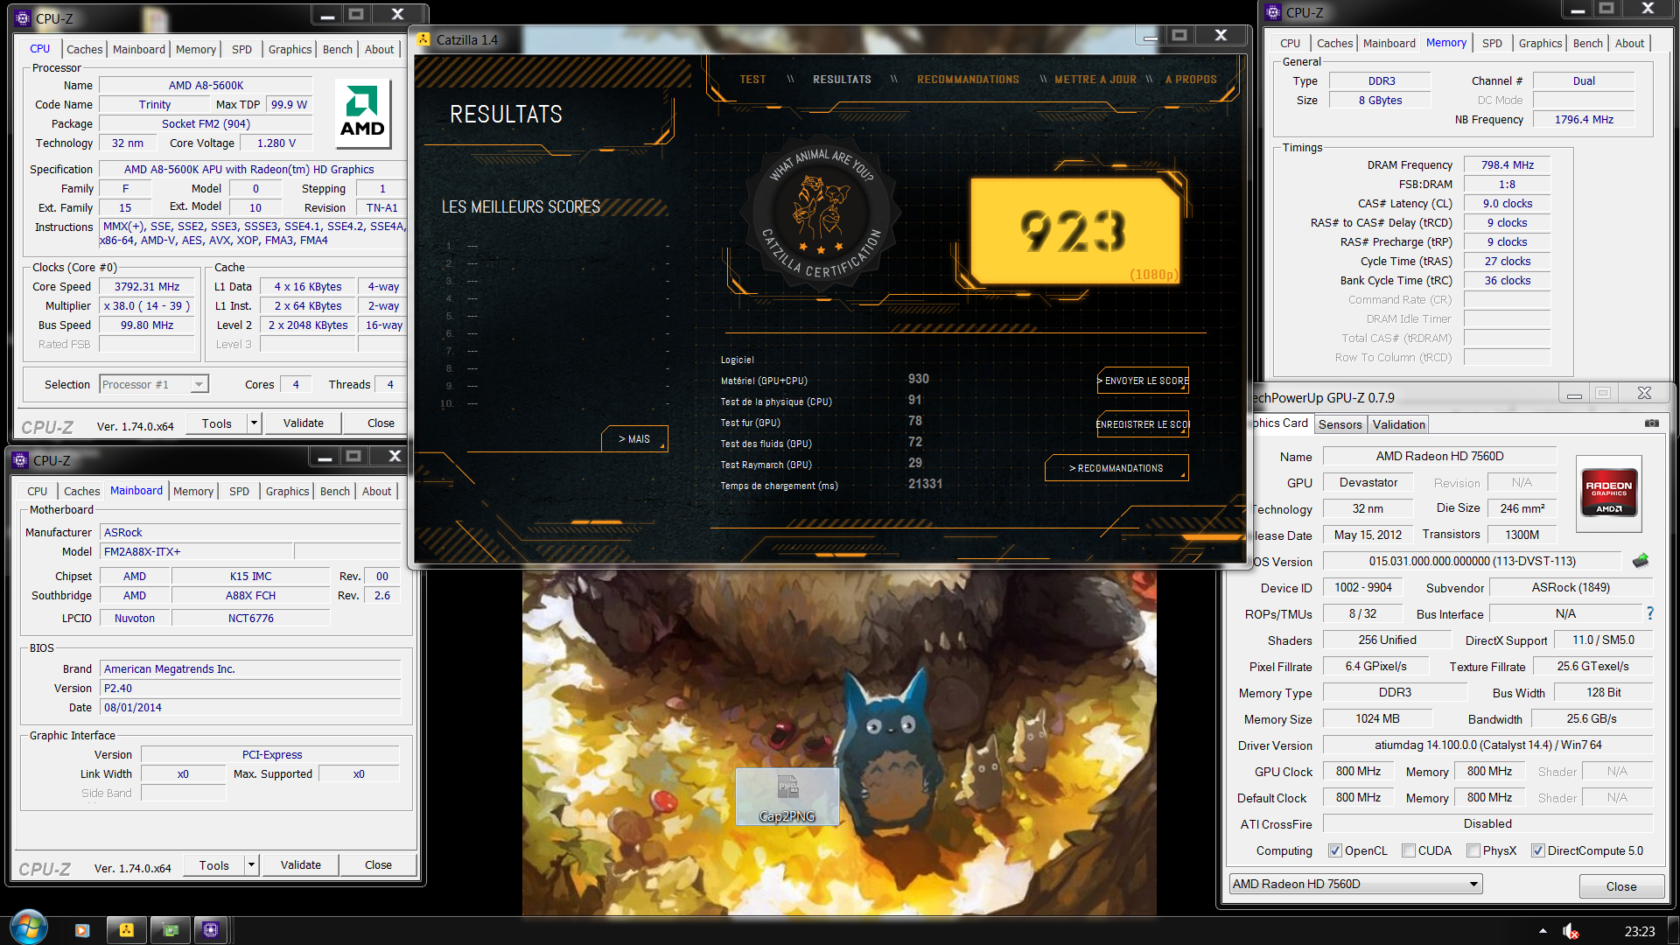This screenshot has width=1680, height=945.
Task: Click the Driver Version field in GPU-Z
Action: pyautogui.click(x=1487, y=745)
